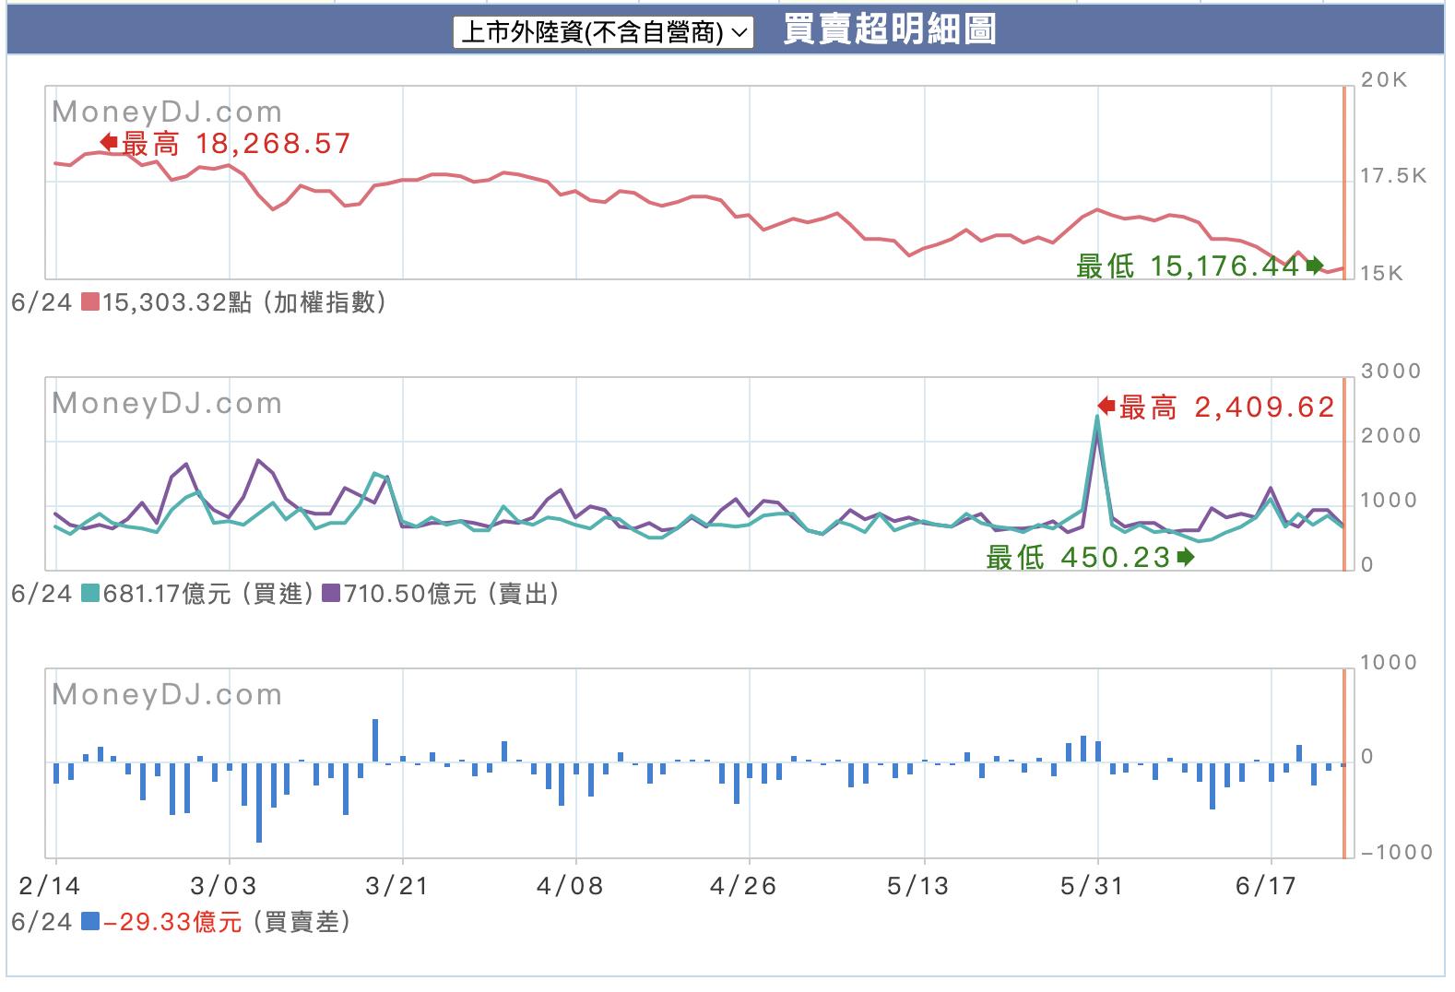Screen dimensions: 1455x992
Task: Click the -29.33億元 (買賣差) value
Action: (227, 922)
